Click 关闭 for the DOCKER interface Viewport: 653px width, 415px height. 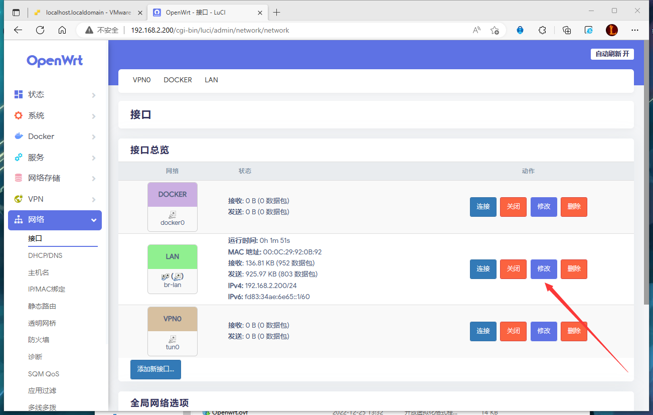[x=513, y=207]
